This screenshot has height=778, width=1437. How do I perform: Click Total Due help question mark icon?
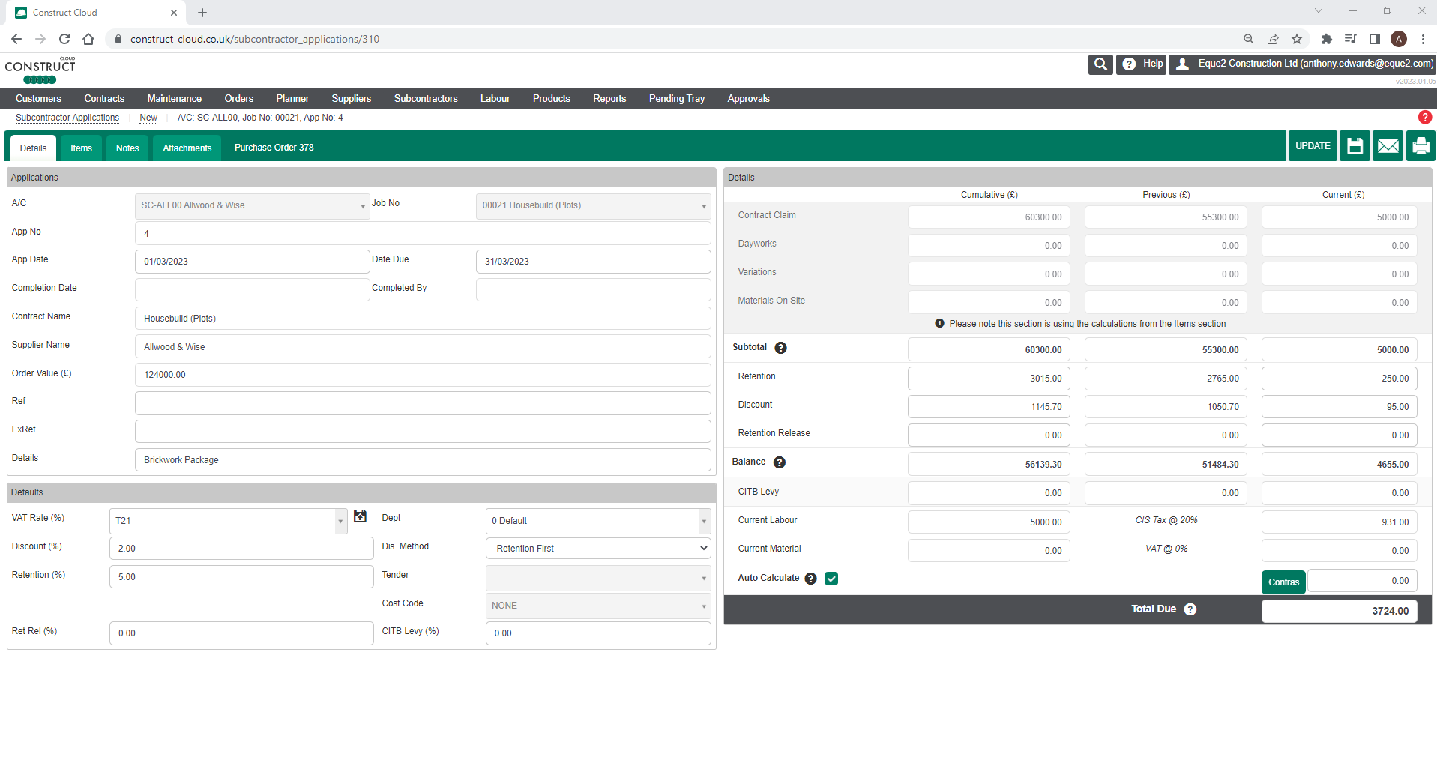1190,609
